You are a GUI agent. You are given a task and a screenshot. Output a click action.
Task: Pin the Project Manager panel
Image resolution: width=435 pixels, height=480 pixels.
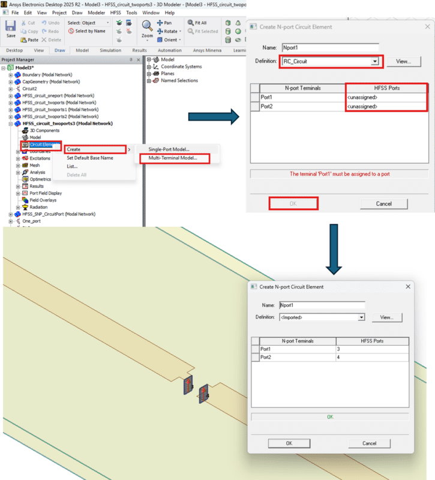point(131,59)
